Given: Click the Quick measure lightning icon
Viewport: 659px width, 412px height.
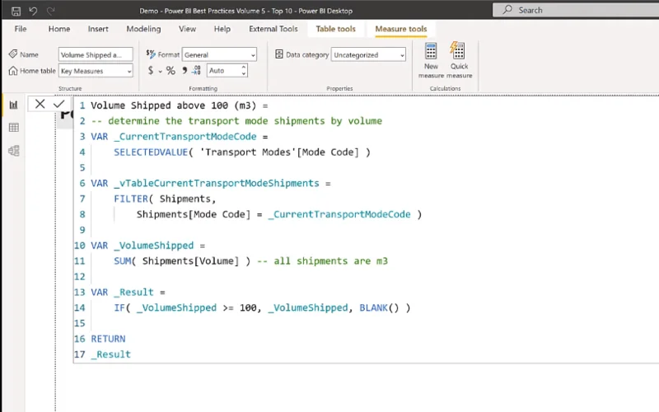Looking at the screenshot, I should pos(458,50).
